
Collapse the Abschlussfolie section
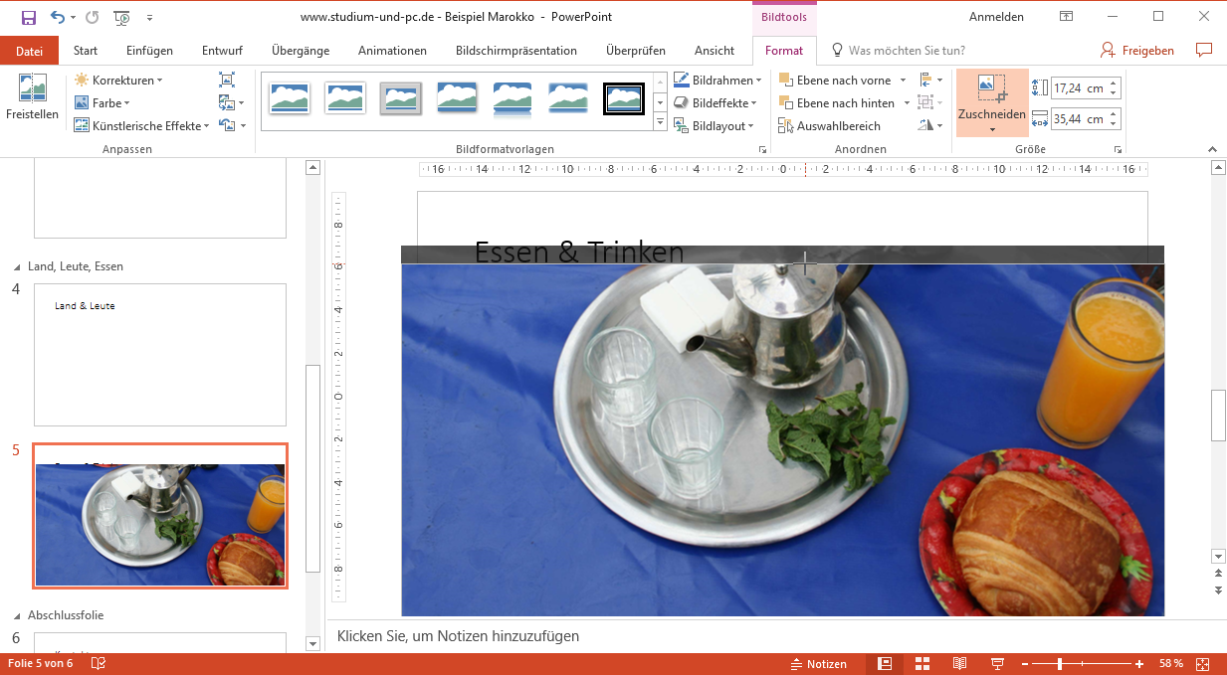(x=16, y=615)
